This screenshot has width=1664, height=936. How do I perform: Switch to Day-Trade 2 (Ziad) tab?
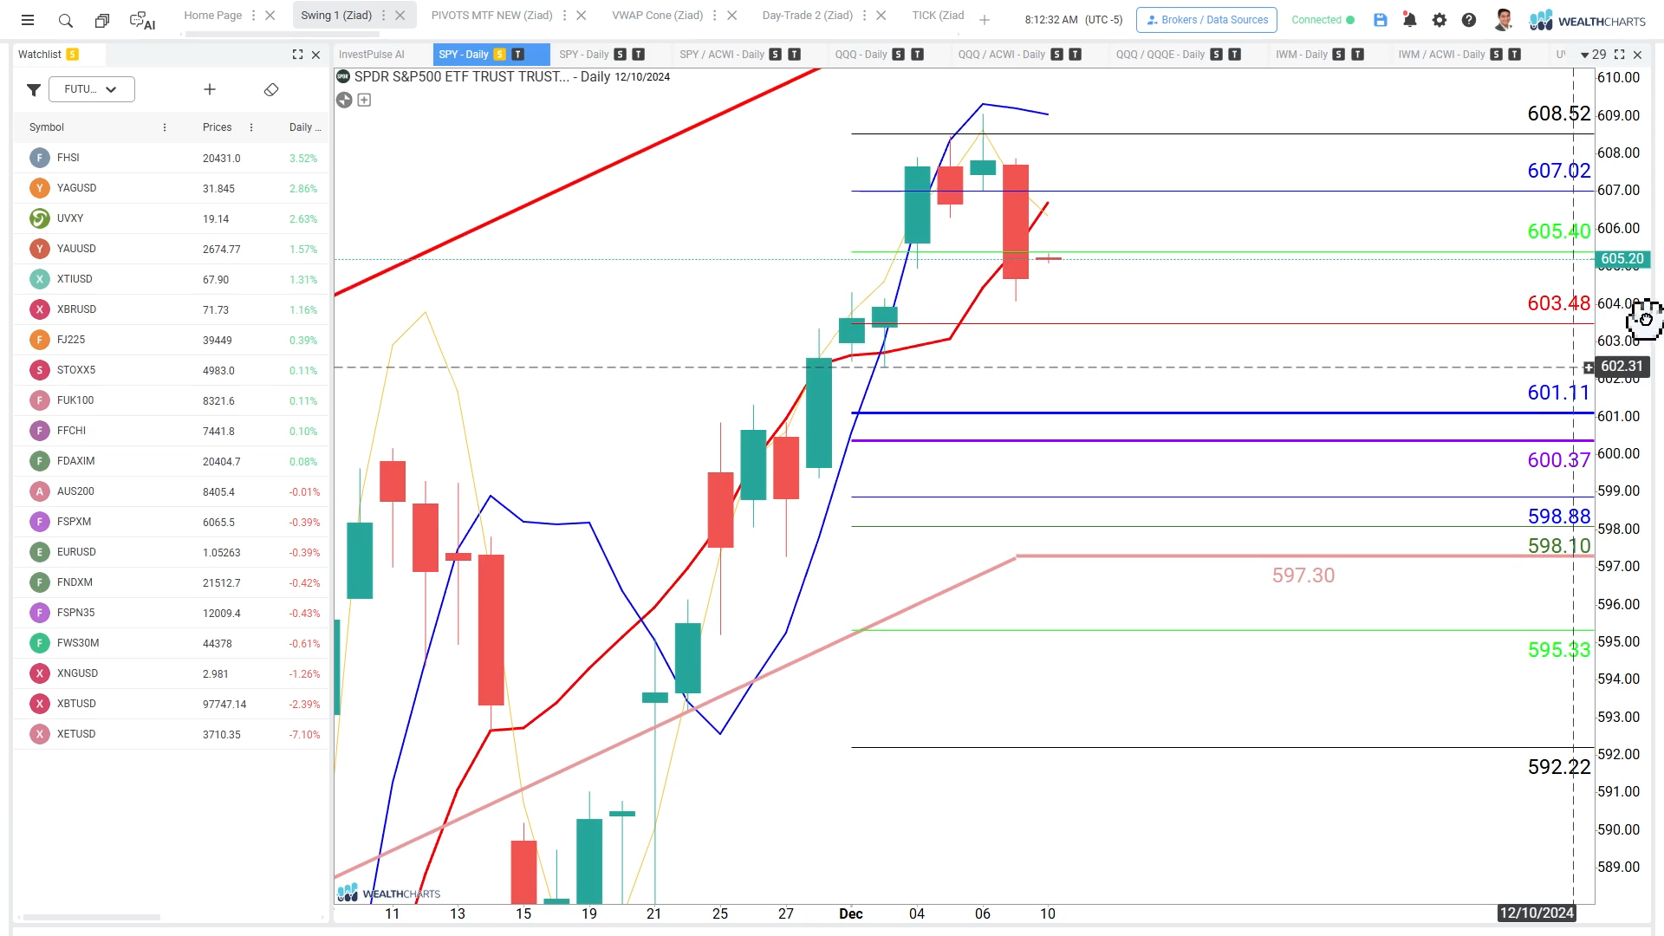click(807, 16)
